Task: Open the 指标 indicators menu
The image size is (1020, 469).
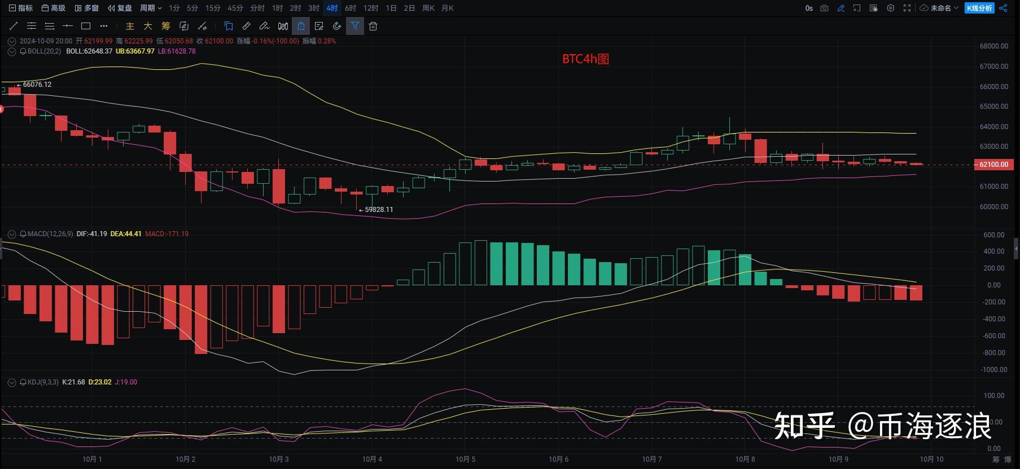Action: click(21, 8)
